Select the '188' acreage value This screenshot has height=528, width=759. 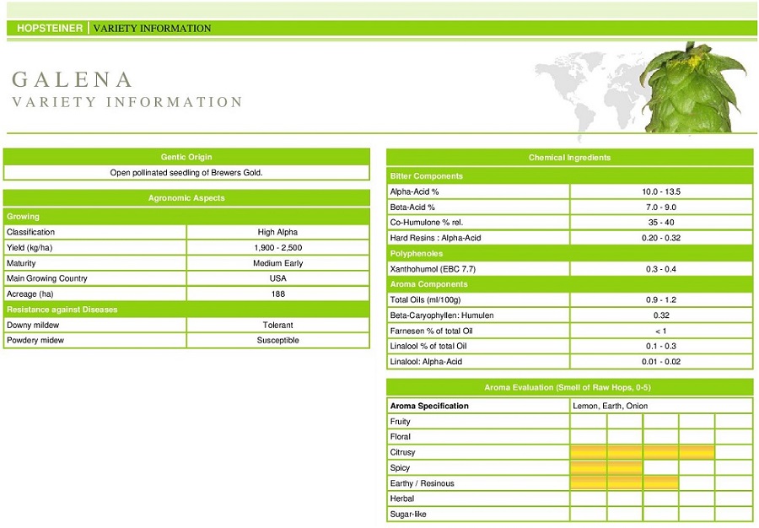tap(277, 294)
